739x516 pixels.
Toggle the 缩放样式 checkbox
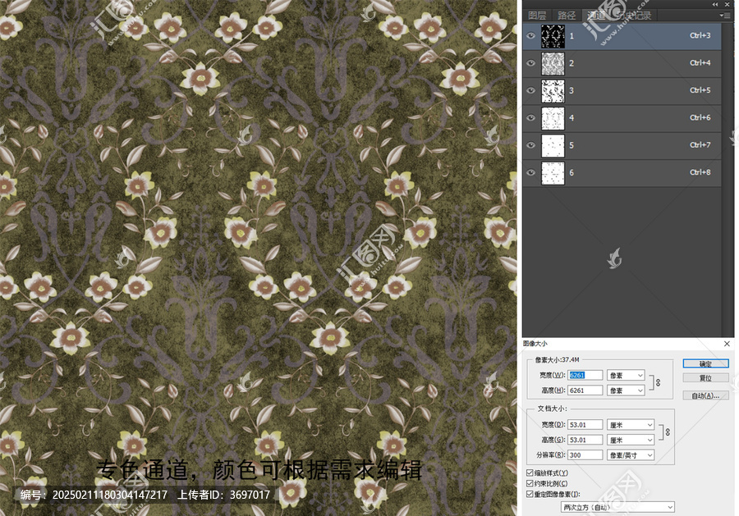pyautogui.click(x=530, y=473)
